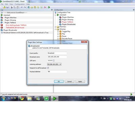Expand the Toggle Play macro

pos(58,32)
